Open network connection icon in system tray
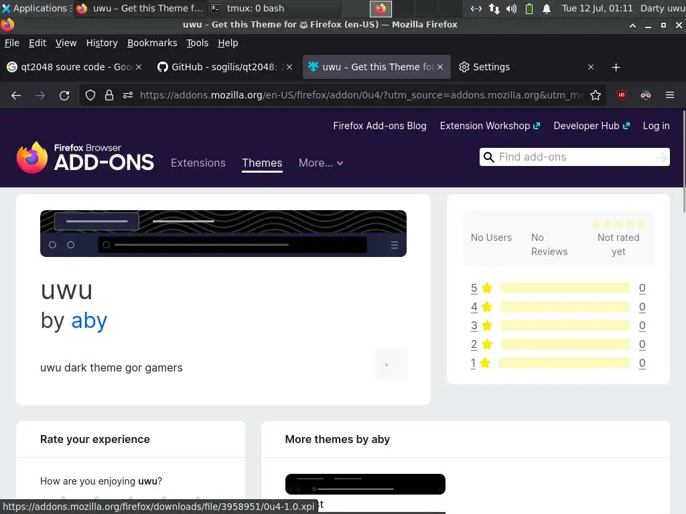Image resolution: width=686 pixels, height=514 pixels. [x=476, y=8]
